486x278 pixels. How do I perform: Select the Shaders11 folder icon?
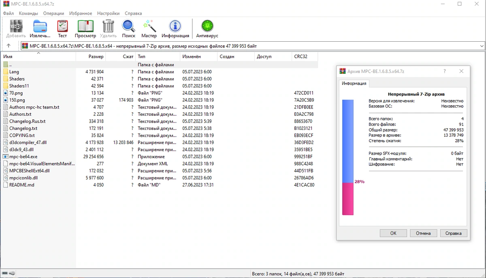pyautogui.click(x=6, y=86)
